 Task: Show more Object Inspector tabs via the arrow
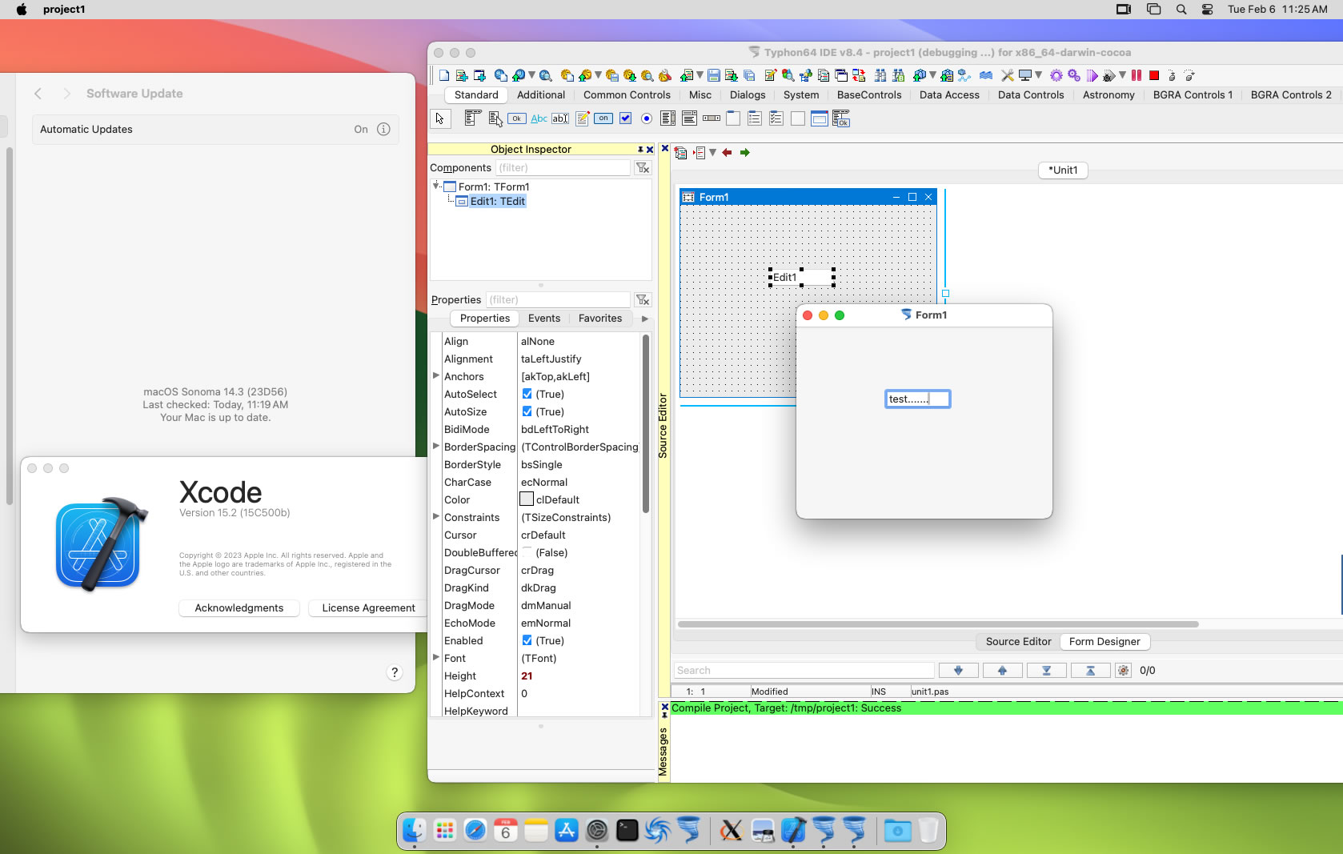[x=645, y=319]
